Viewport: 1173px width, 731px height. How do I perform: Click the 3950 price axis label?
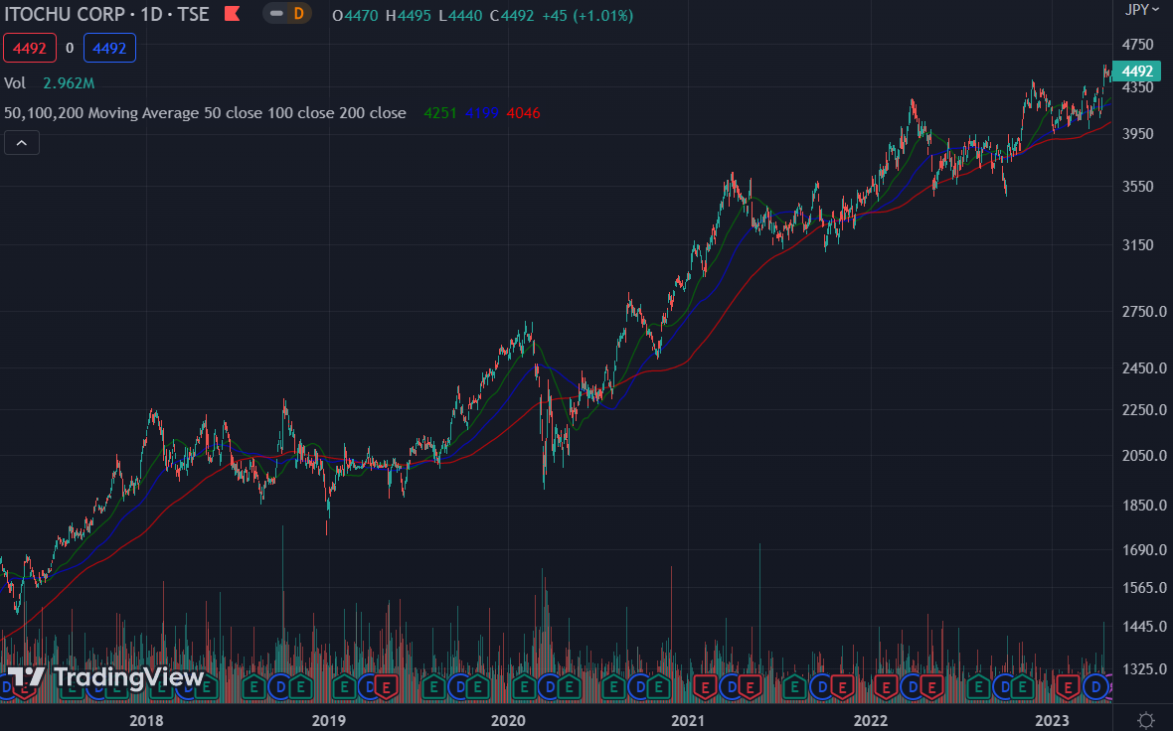point(1138,133)
